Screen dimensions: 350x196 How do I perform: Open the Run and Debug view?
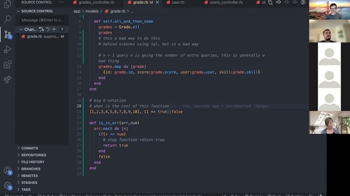tap(8, 50)
